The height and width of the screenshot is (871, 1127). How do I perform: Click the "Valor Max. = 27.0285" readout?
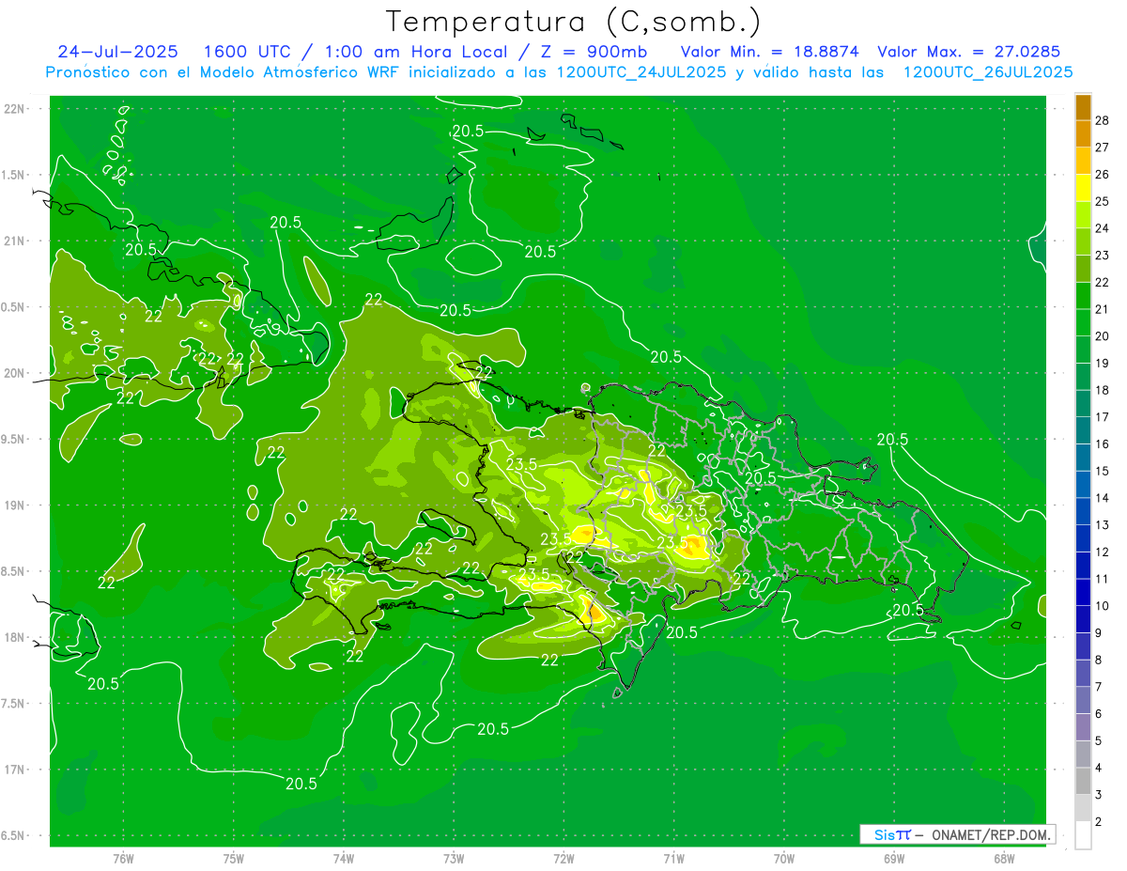(x=969, y=52)
